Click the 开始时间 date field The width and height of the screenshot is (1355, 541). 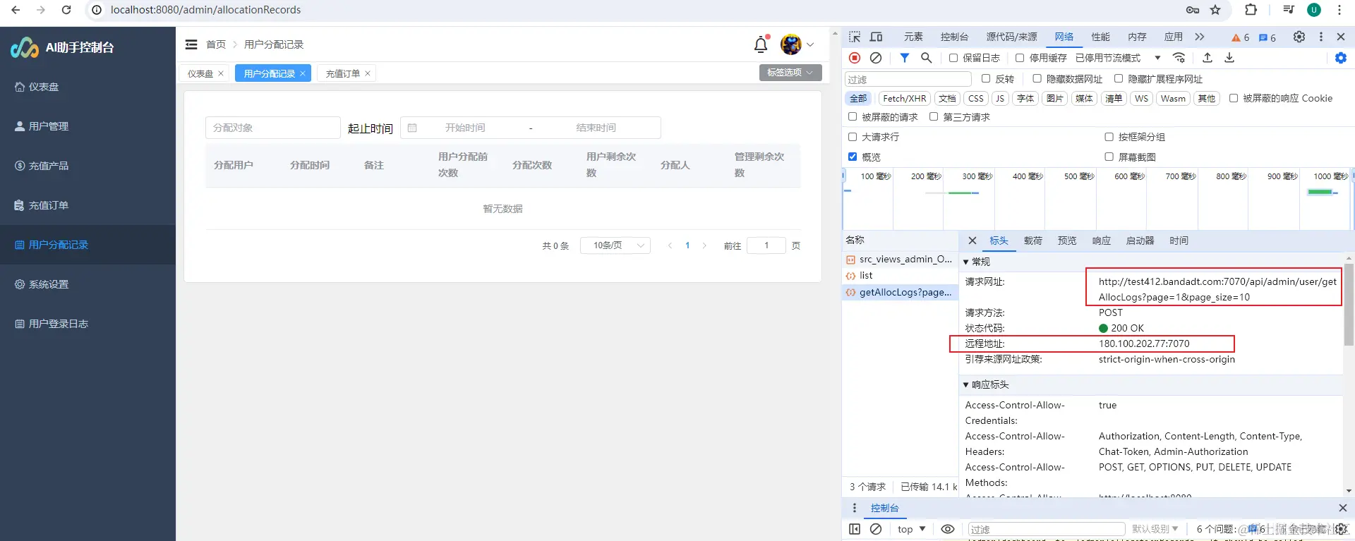(x=465, y=128)
